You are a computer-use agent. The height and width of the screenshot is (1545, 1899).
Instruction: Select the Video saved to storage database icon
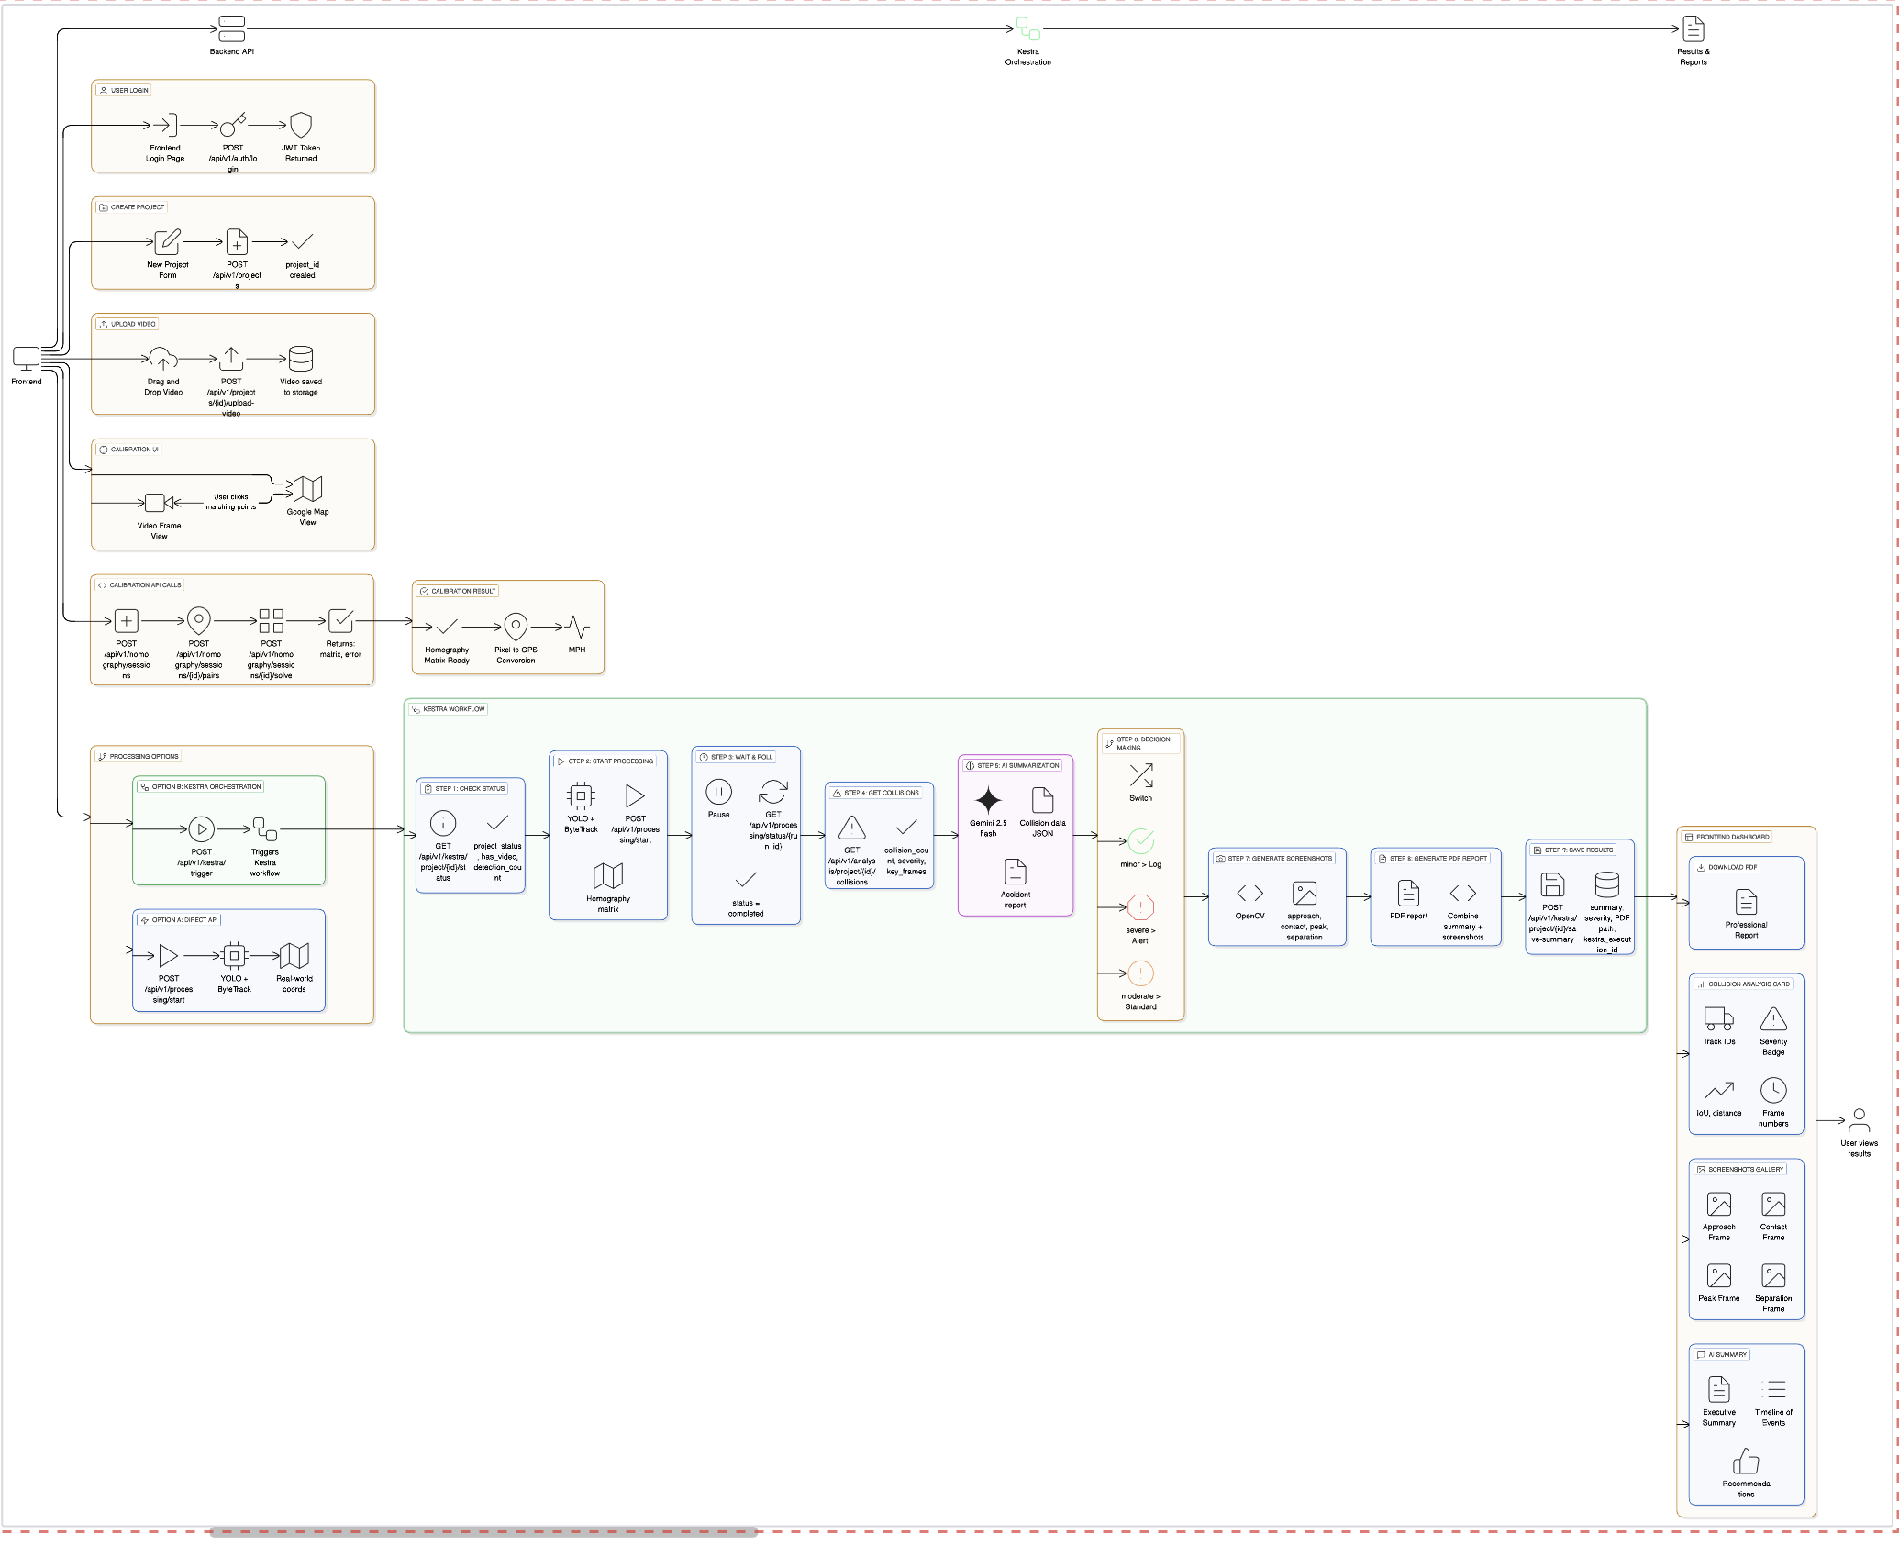(301, 358)
